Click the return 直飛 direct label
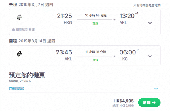The width and height of the screenshot is (170, 111). [x=95, y=60]
